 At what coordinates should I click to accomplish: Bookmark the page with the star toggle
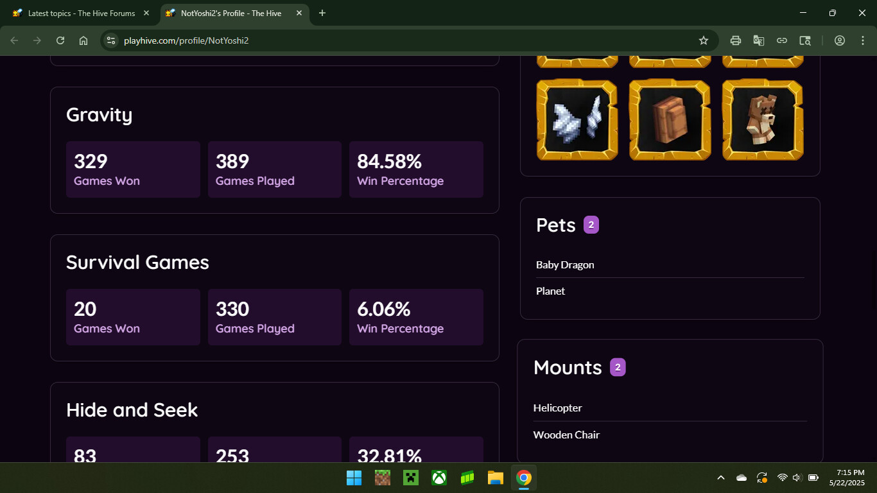coord(703,40)
